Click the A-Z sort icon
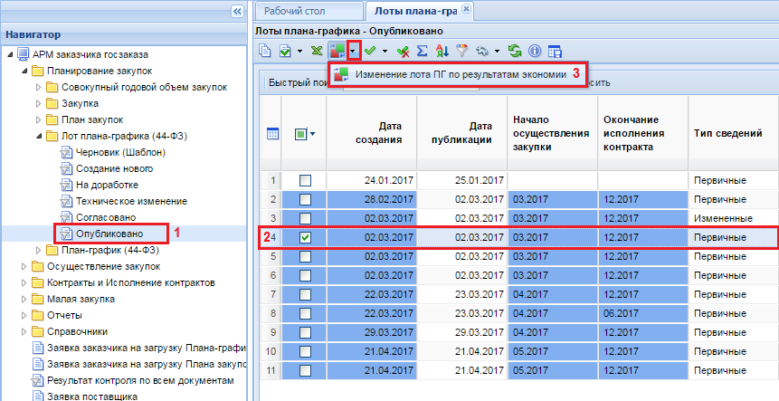779x401 pixels. pos(442,52)
